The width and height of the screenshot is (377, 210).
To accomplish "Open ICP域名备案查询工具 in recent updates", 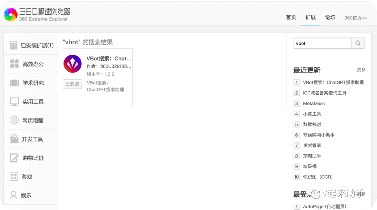I will (324, 93).
